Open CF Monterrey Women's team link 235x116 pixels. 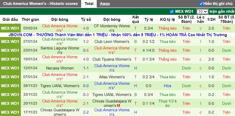(x=112, y=28)
